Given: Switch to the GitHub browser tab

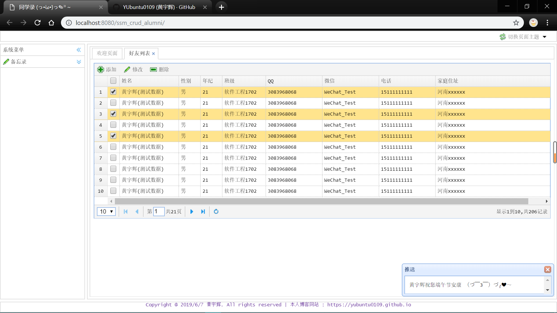Looking at the screenshot, I should [159, 7].
